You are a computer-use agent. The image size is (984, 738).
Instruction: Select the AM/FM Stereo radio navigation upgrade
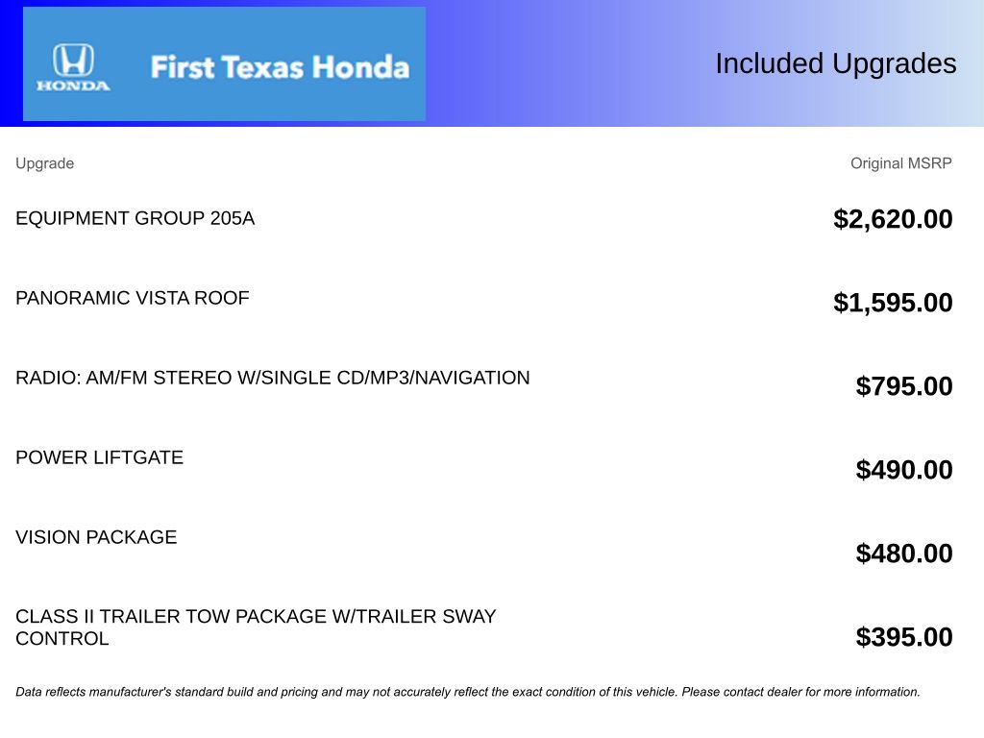click(x=273, y=378)
